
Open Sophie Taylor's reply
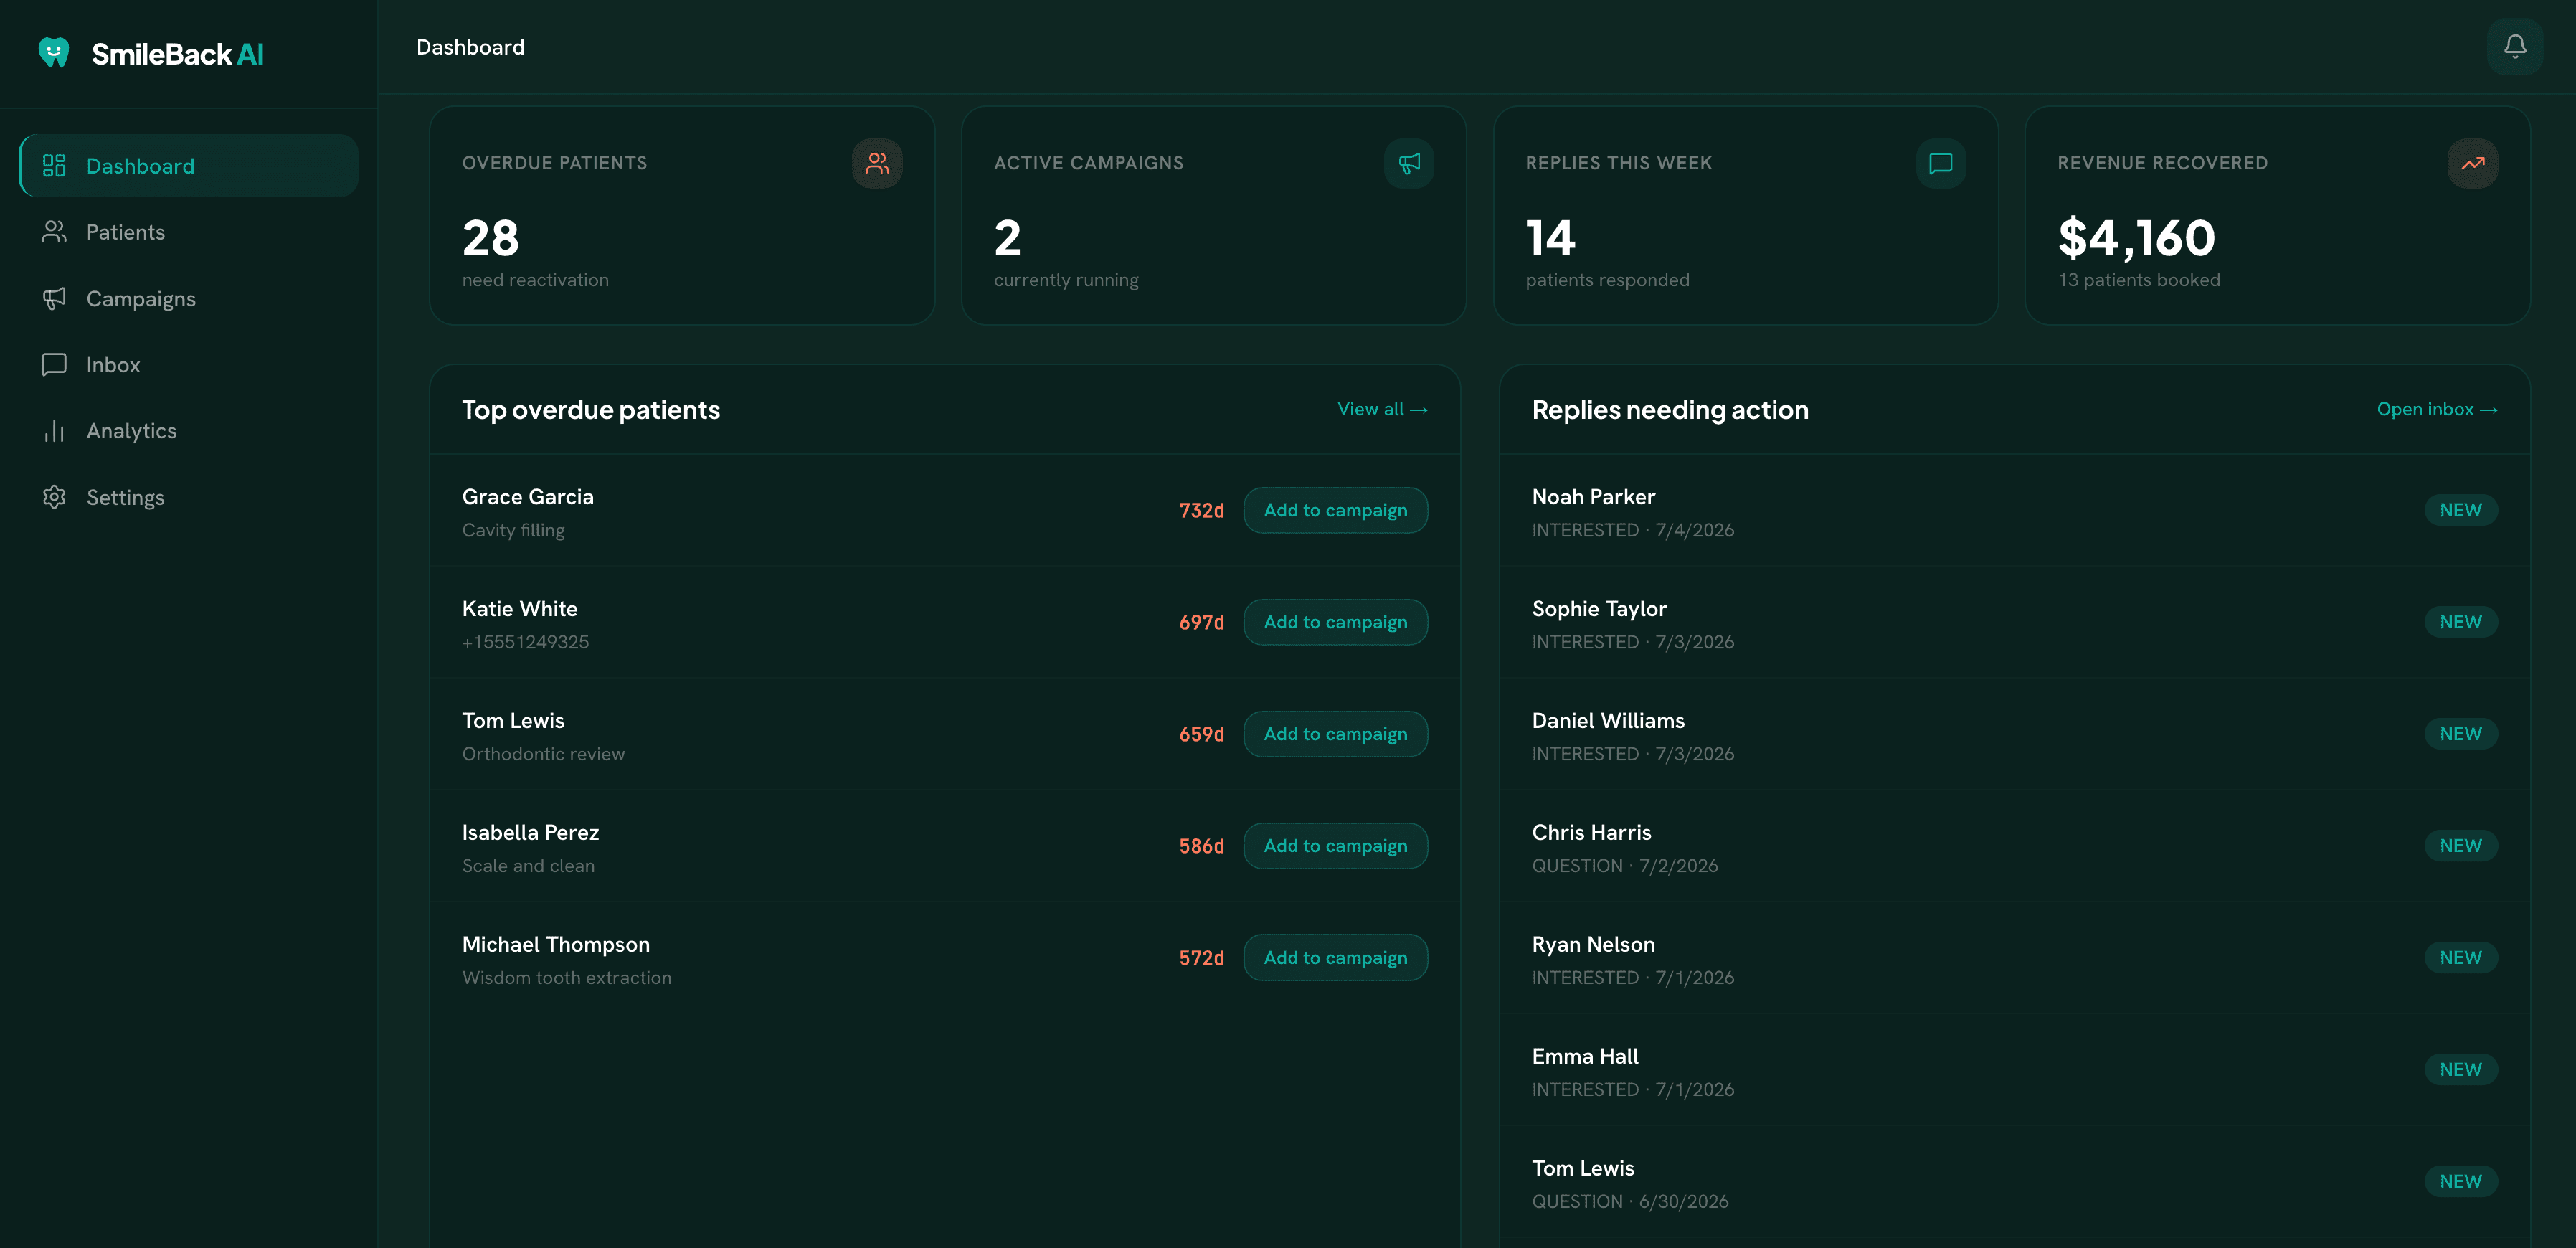pos(2014,623)
